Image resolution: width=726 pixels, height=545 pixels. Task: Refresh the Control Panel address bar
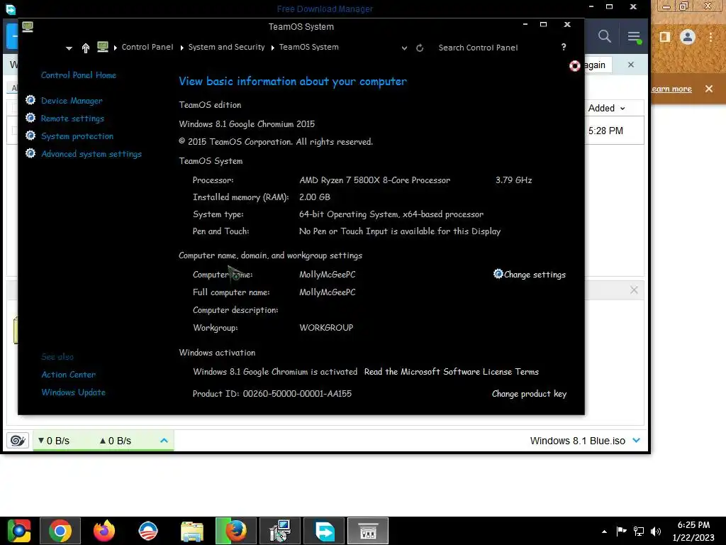click(x=420, y=48)
